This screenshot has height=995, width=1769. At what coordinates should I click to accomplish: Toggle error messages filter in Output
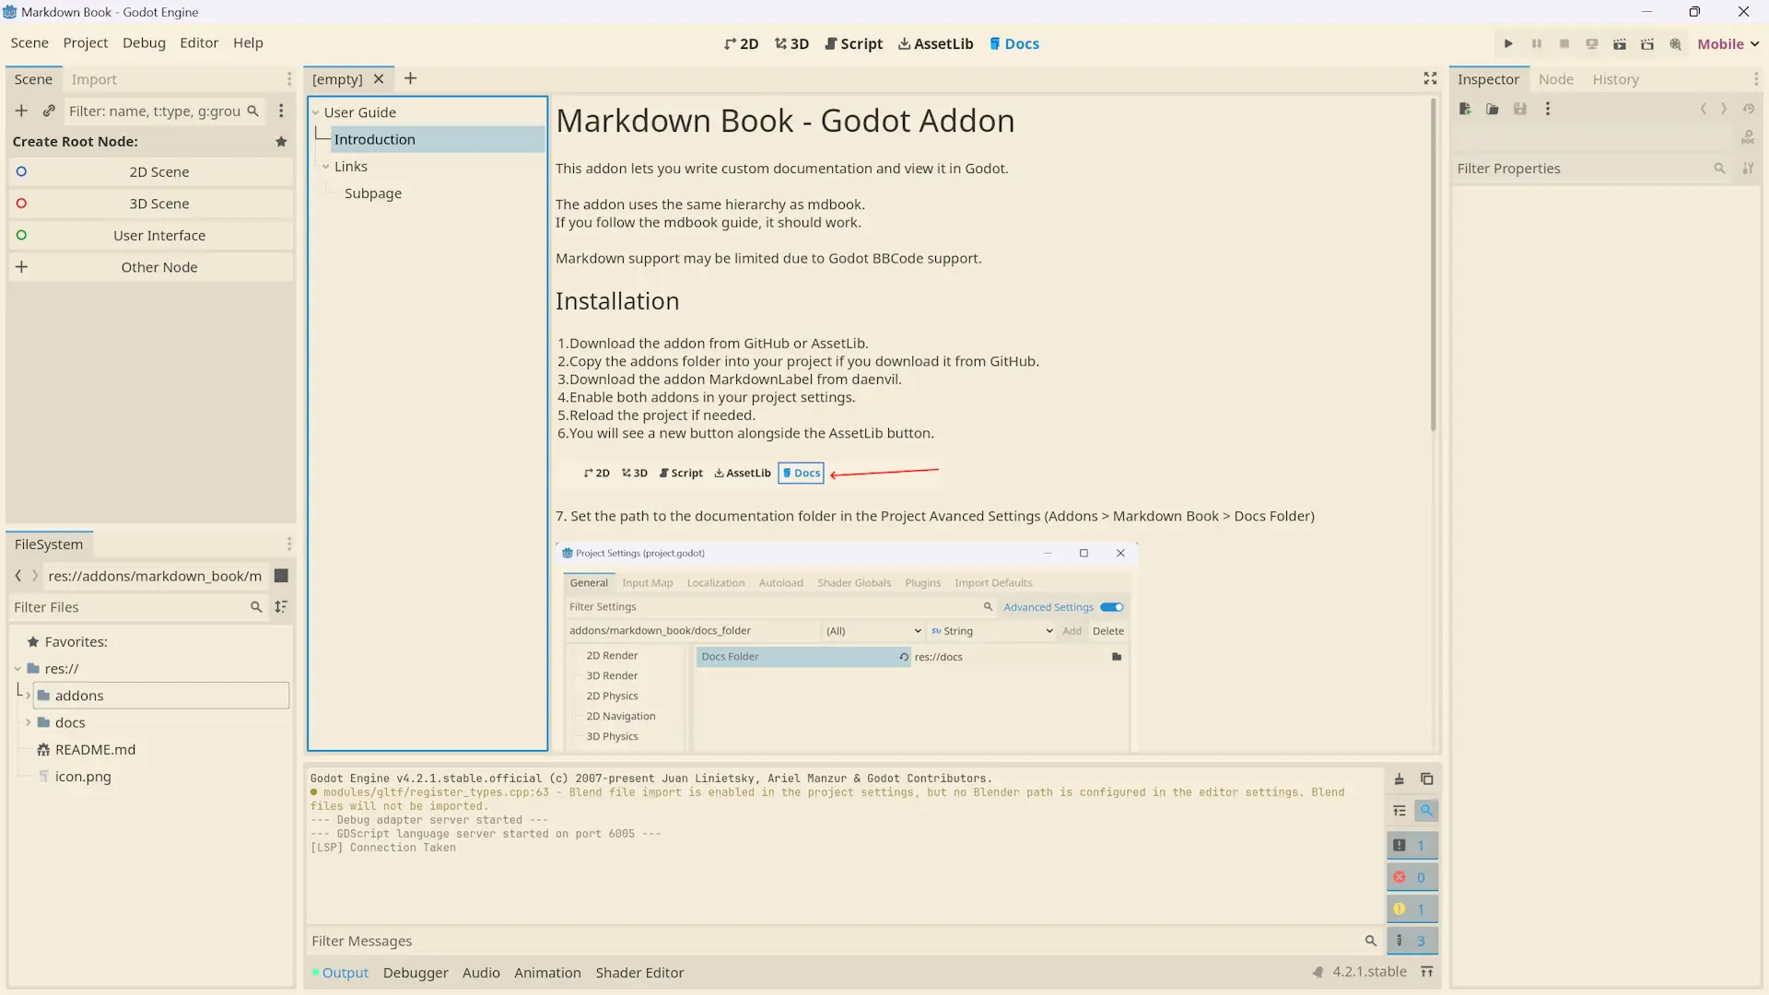[1412, 877]
